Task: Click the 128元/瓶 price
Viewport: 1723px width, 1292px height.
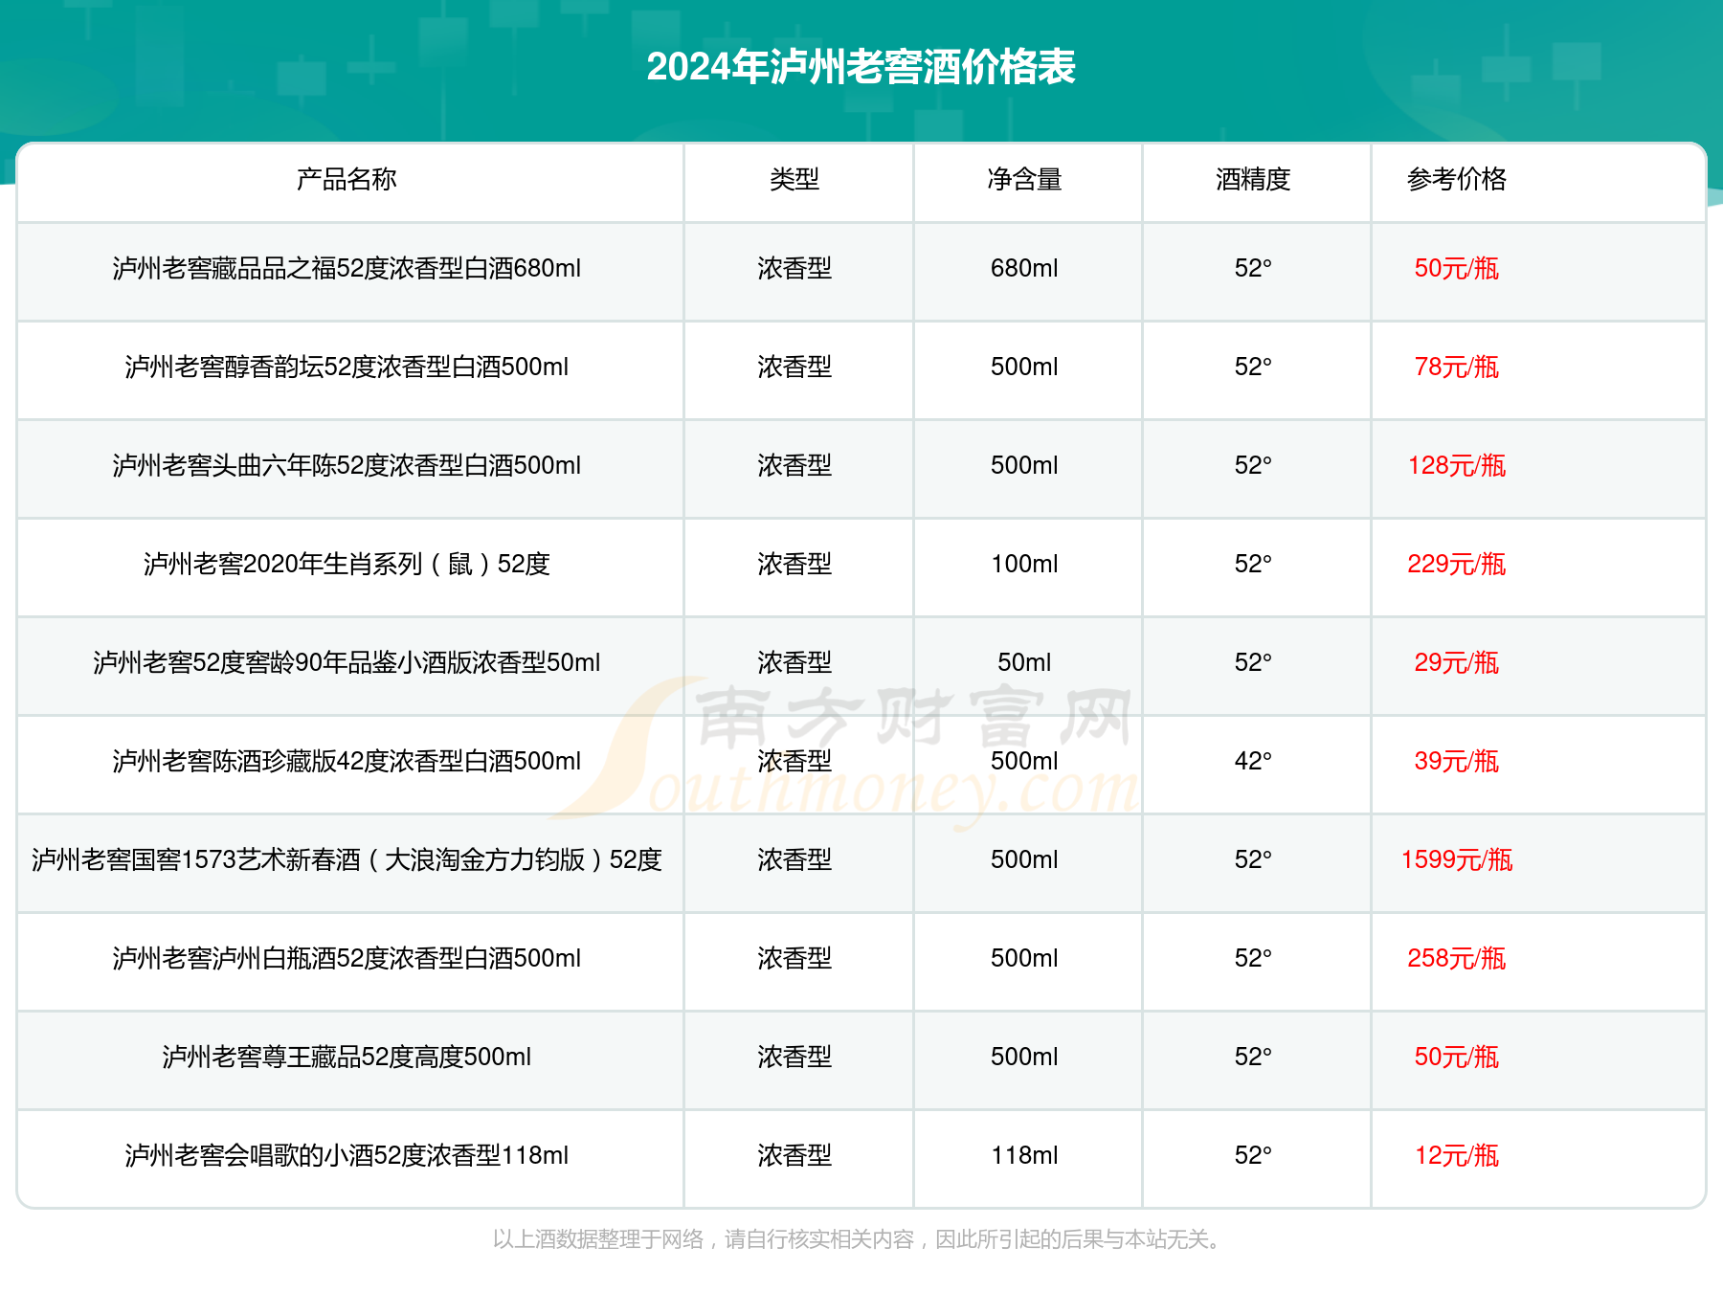Action: [x=1457, y=466]
